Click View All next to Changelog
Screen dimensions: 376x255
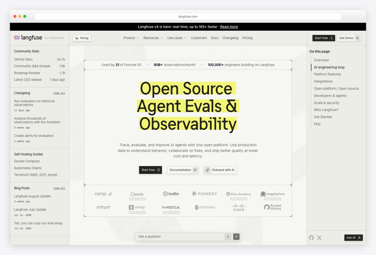pyautogui.click(x=59, y=93)
